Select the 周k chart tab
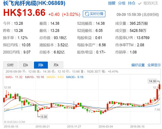This screenshot has height=129, width=162. pos(41,65)
